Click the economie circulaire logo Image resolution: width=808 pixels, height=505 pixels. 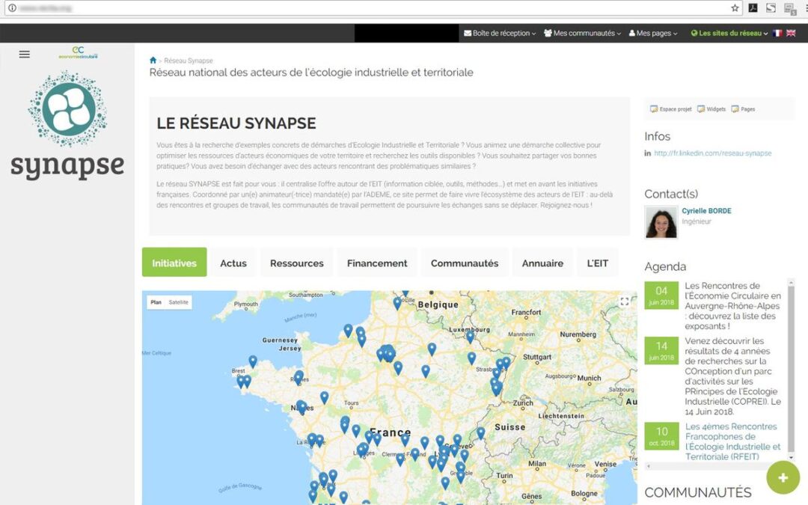click(78, 52)
